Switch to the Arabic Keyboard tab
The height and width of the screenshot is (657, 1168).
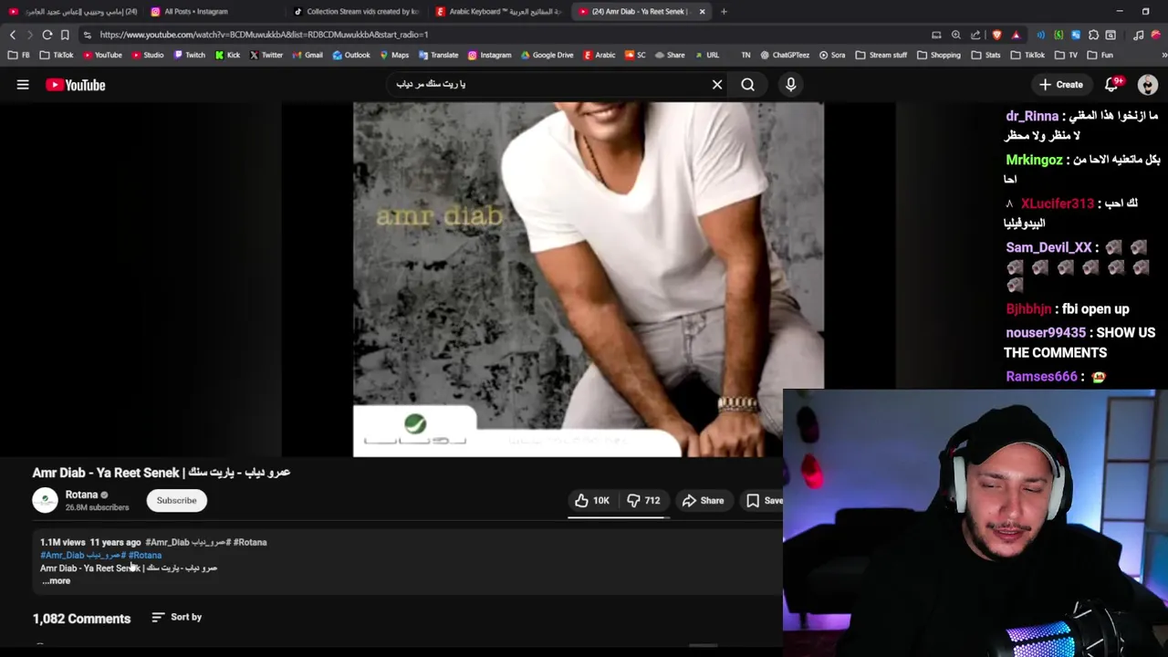[498, 12]
